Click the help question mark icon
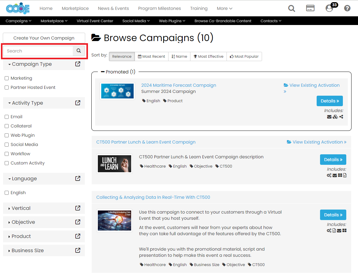 point(347,8)
